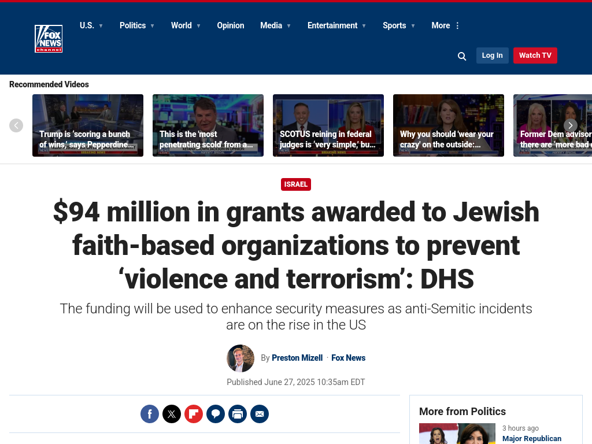Expand the Politics dropdown arrow
Viewport: 592px width, 444px height.
tap(153, 26)
